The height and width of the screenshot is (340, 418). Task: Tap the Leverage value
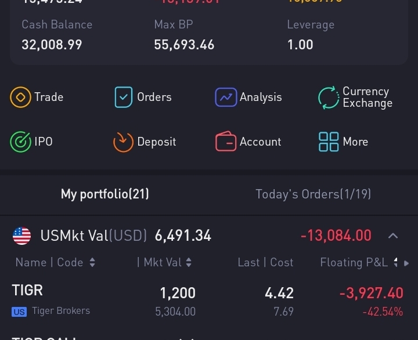(x=300, y=45)
